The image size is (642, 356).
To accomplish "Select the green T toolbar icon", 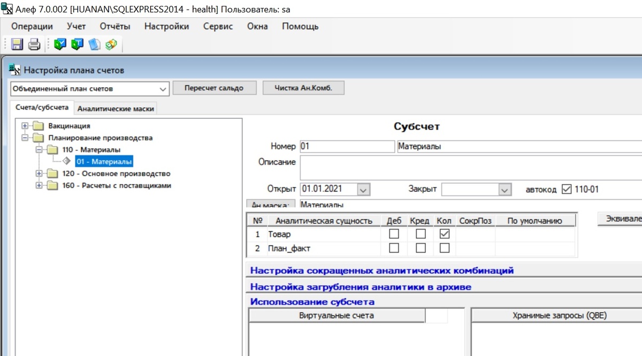I will pos(77,44).
